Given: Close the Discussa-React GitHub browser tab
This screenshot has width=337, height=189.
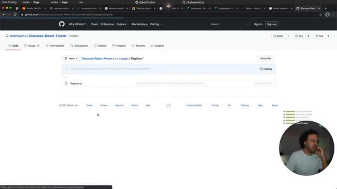Looking at the screenshot, I should (319, 8).
